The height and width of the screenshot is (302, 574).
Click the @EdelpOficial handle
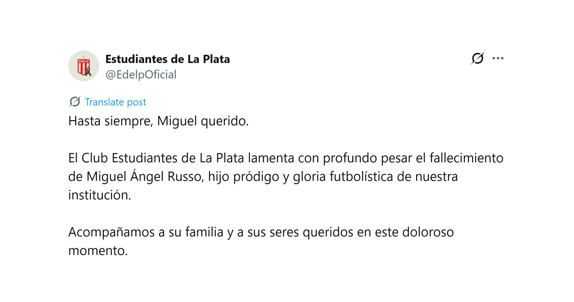click(141, 75)
